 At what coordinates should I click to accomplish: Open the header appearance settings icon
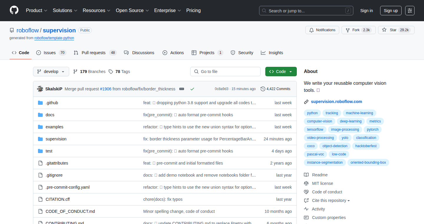point(410,11)
